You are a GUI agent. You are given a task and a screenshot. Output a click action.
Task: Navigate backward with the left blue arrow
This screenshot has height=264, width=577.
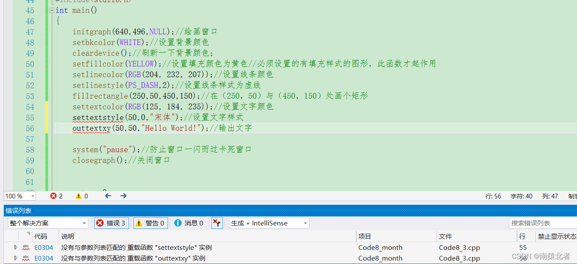(108, 196)
